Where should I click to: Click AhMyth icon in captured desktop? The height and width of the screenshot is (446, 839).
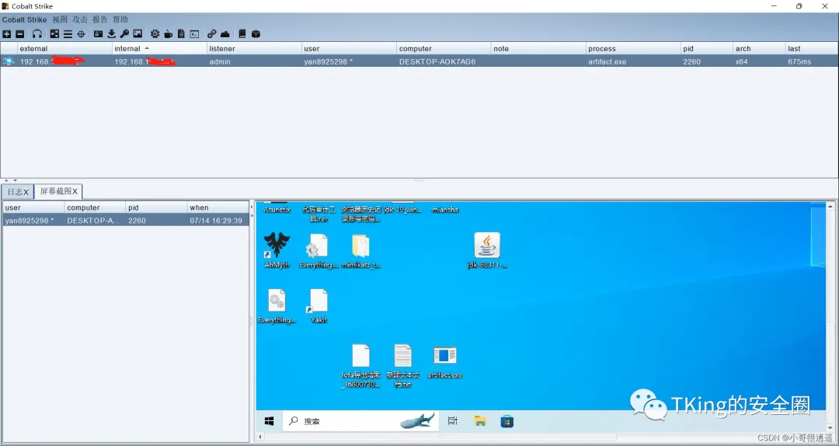[277, 250]
